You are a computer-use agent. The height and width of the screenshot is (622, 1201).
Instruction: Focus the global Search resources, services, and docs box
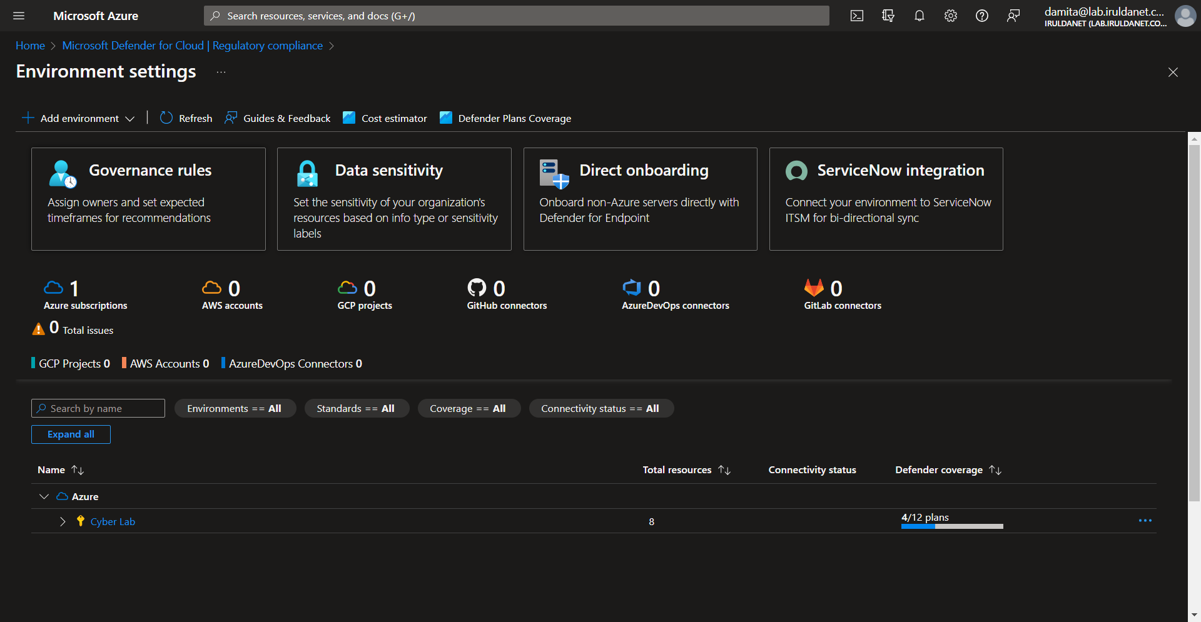pos(517,16)
